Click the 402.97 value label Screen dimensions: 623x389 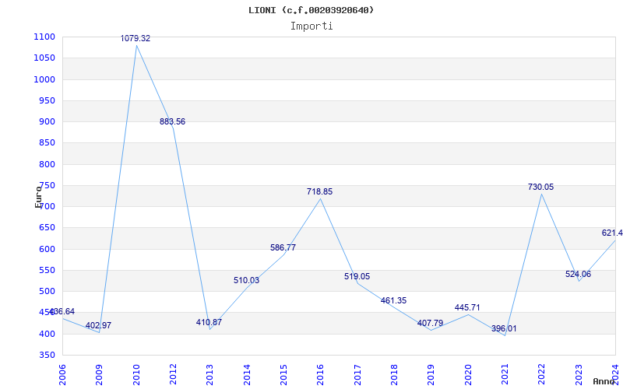[x=99, y=325]
